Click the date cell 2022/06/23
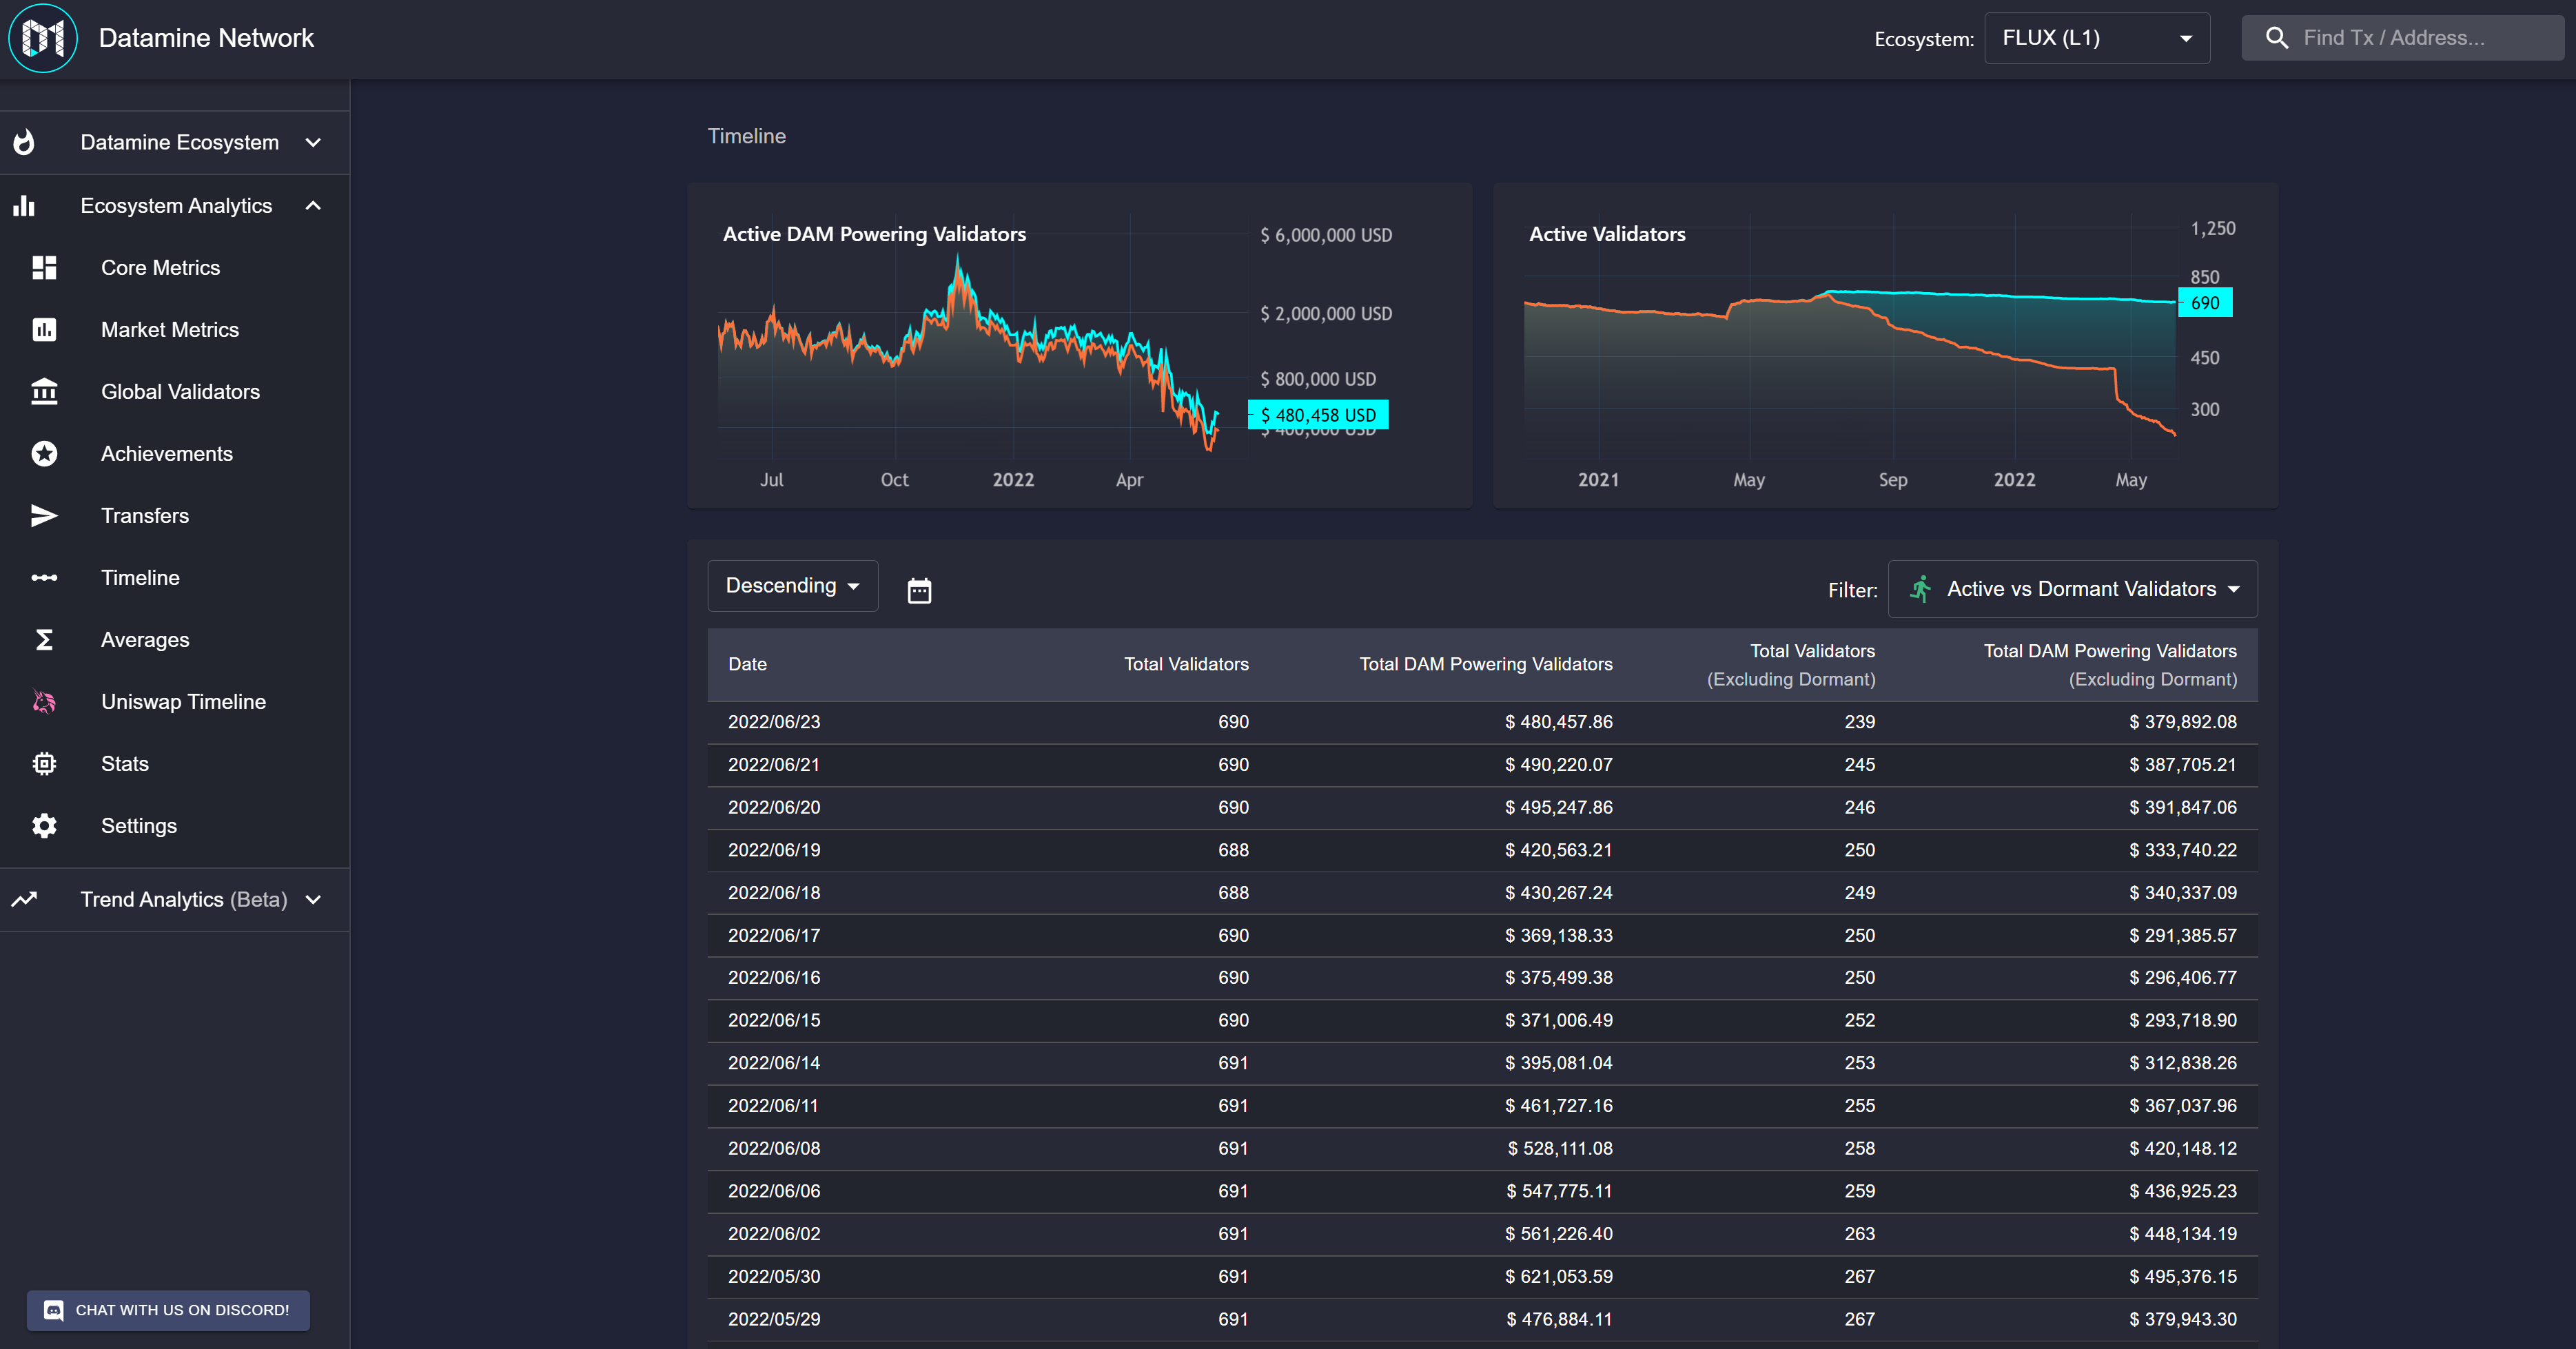 pos(774,722)
